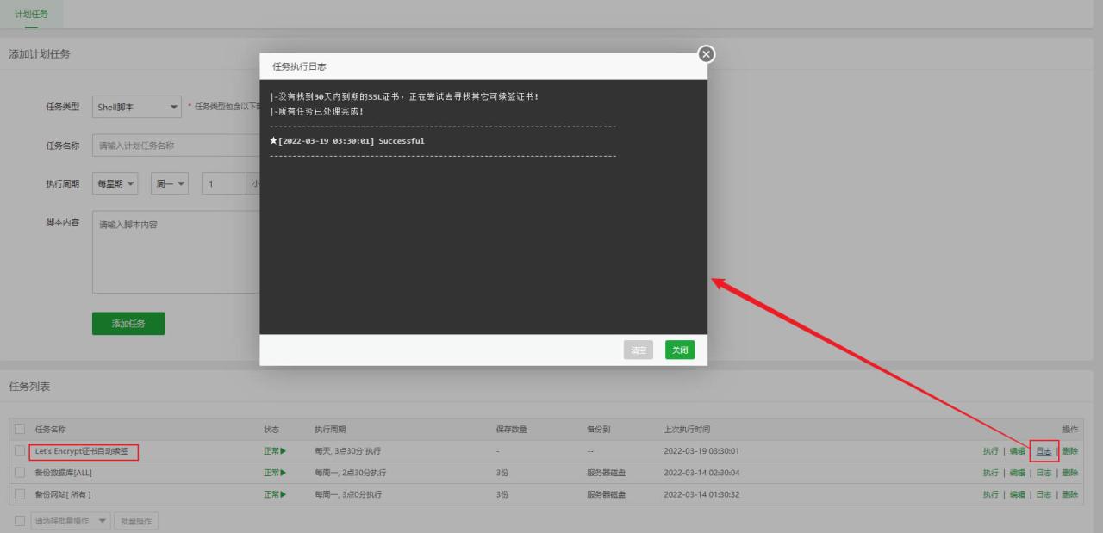This screenshot has width=1103, height=533.
Task: Click the play icon beside 备份数据库[ALL] status
Action: 284,472
